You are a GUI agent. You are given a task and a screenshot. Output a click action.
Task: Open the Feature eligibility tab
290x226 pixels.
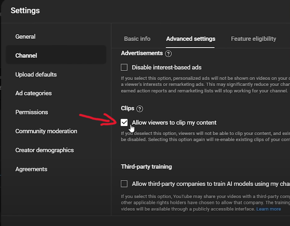tap(253, 39)
